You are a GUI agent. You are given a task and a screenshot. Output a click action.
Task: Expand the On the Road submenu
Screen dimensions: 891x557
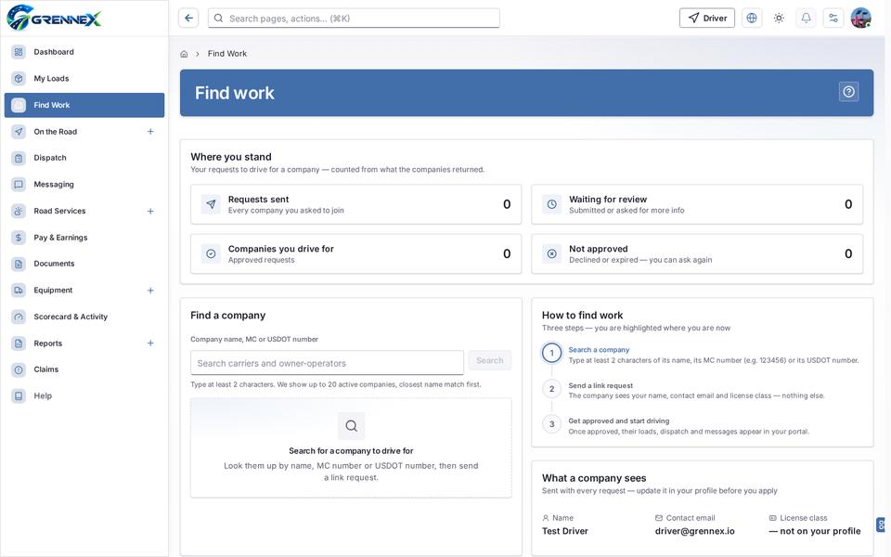click(x=150, y=131)
